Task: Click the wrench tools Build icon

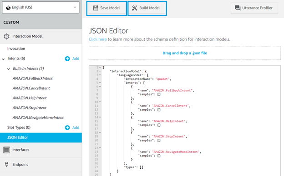Action: point(135,8)
